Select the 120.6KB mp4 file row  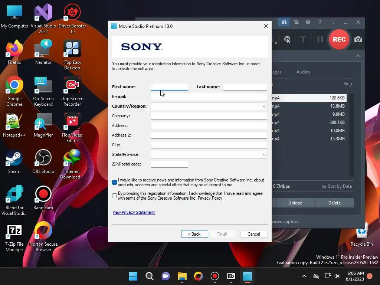point(309,98)
